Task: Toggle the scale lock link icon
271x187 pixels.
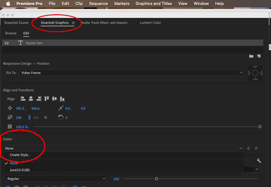Action: (x=29, y=118)
